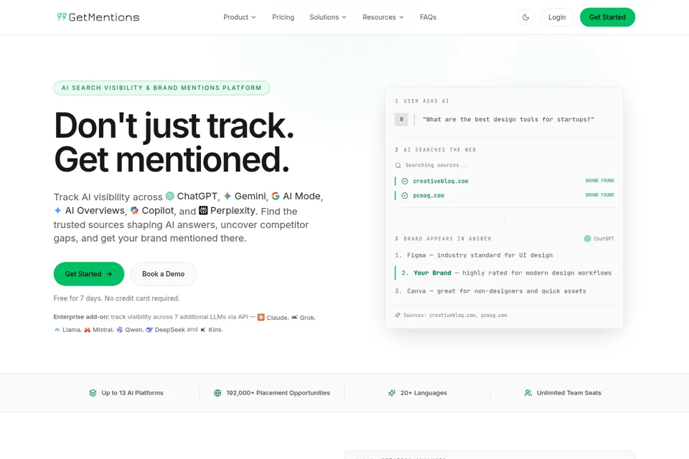Click Free for 7 days notice
The image size is (689, 459).
click(x=116, y=298)
